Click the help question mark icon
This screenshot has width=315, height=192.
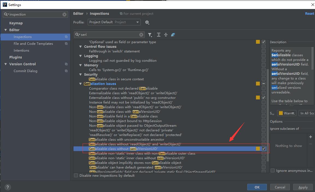(x=7, y=187)
